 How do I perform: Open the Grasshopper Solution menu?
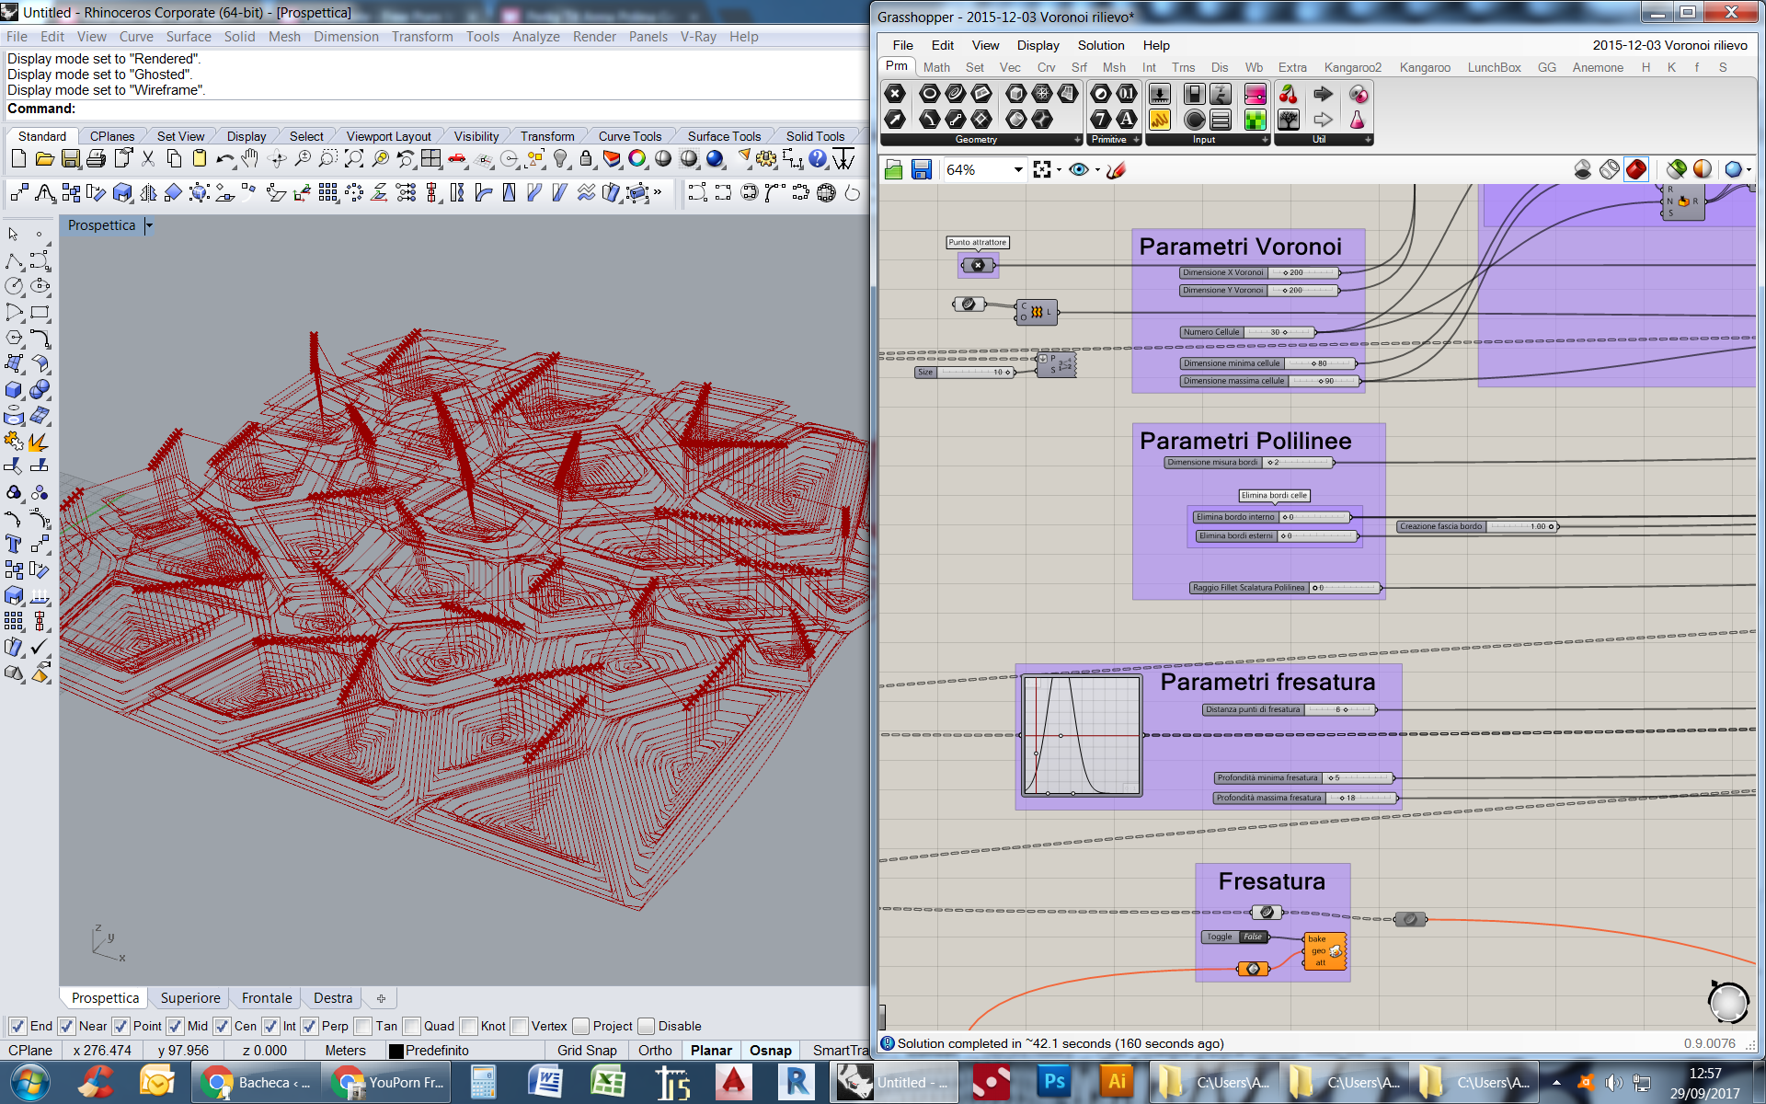point(1100,45)
